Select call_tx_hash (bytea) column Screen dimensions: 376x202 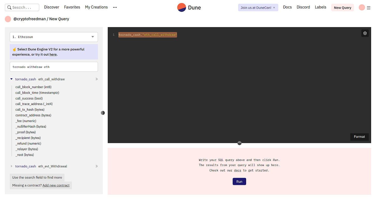30,110
